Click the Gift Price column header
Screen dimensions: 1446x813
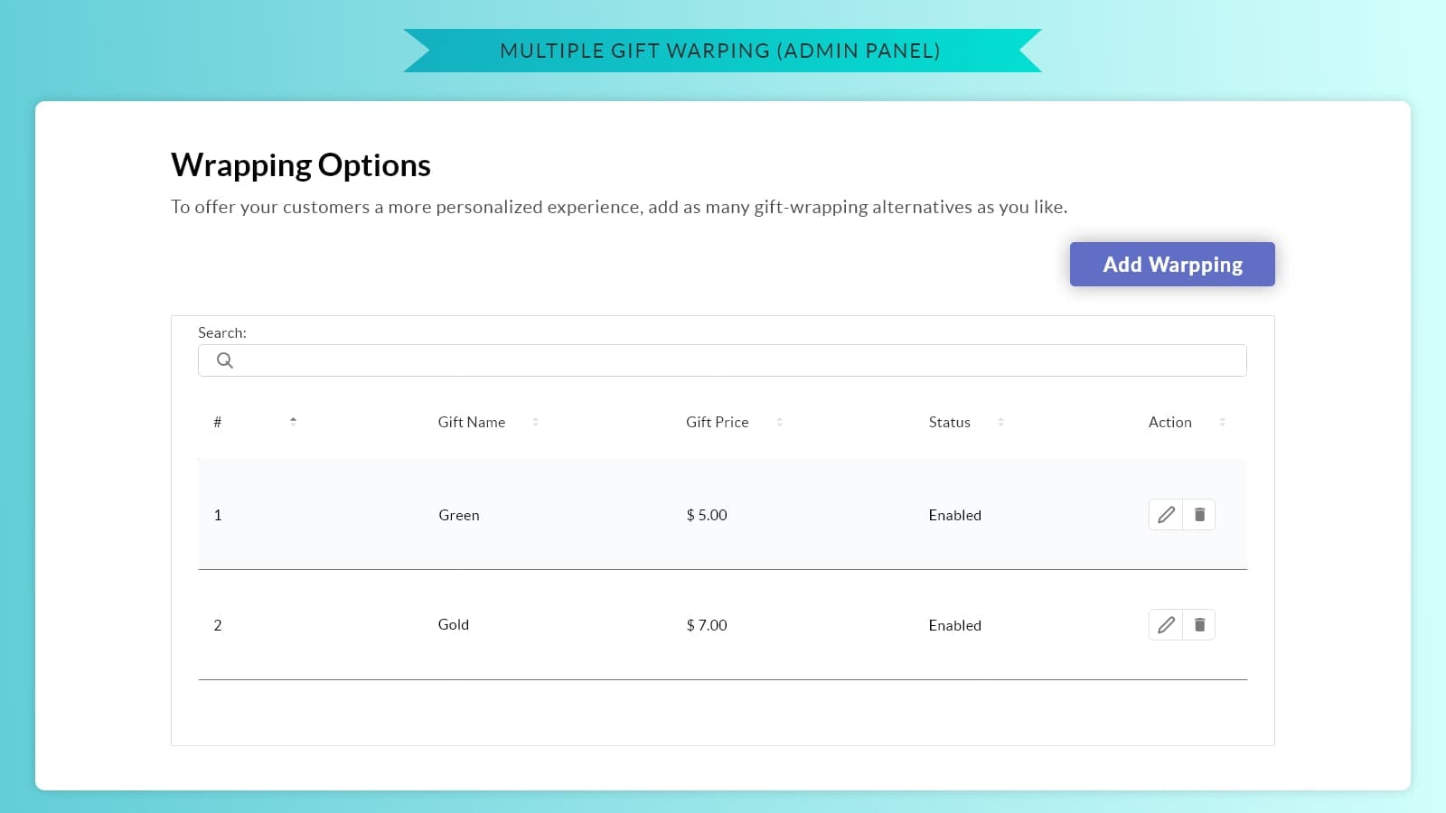point(717,422)
